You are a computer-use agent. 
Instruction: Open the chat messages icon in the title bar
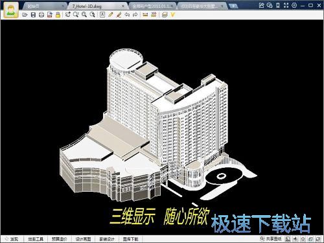[x=270, y=5]
